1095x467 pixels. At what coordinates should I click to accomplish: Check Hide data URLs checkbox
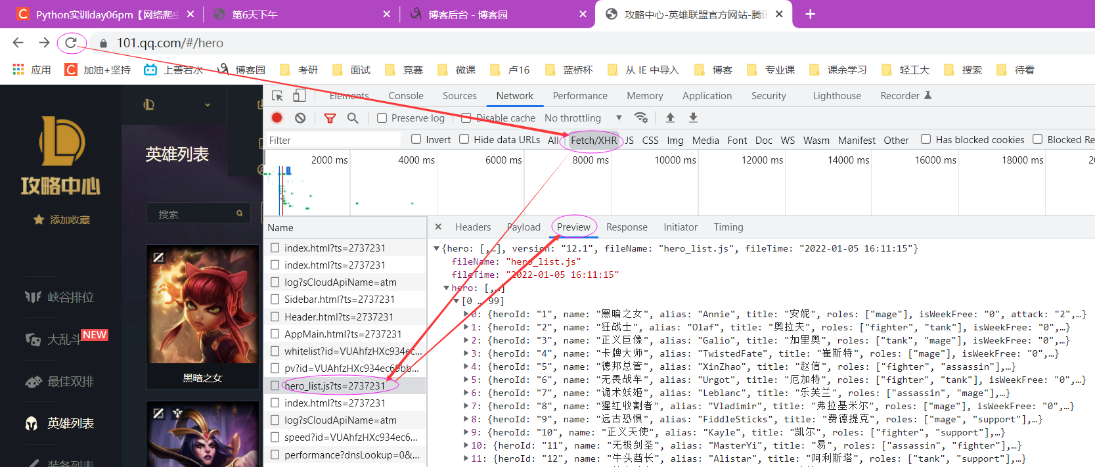pyautogui.click(x=464, y=139)
